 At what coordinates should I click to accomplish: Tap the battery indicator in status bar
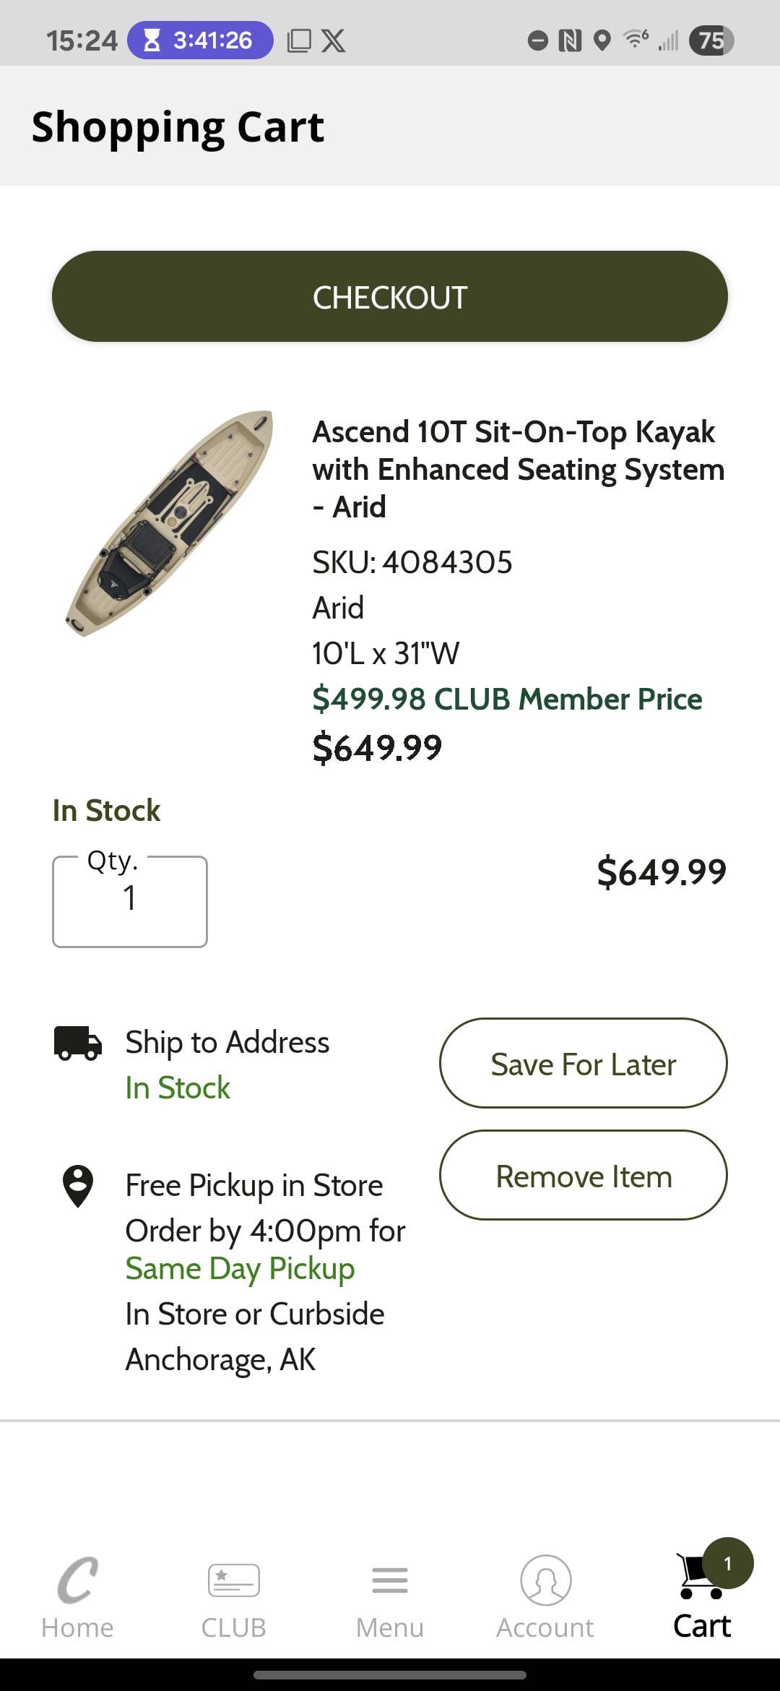point(711,40)
